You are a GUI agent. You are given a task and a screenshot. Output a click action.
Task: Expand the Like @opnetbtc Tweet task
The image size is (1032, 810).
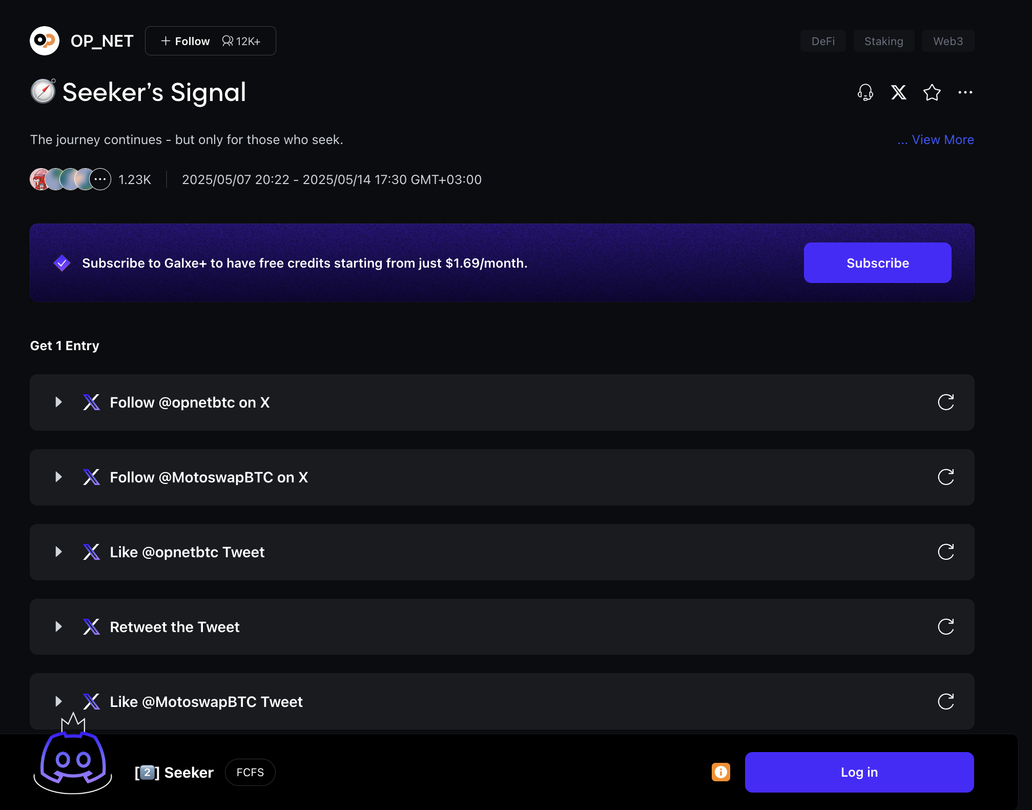pos(58,552)
